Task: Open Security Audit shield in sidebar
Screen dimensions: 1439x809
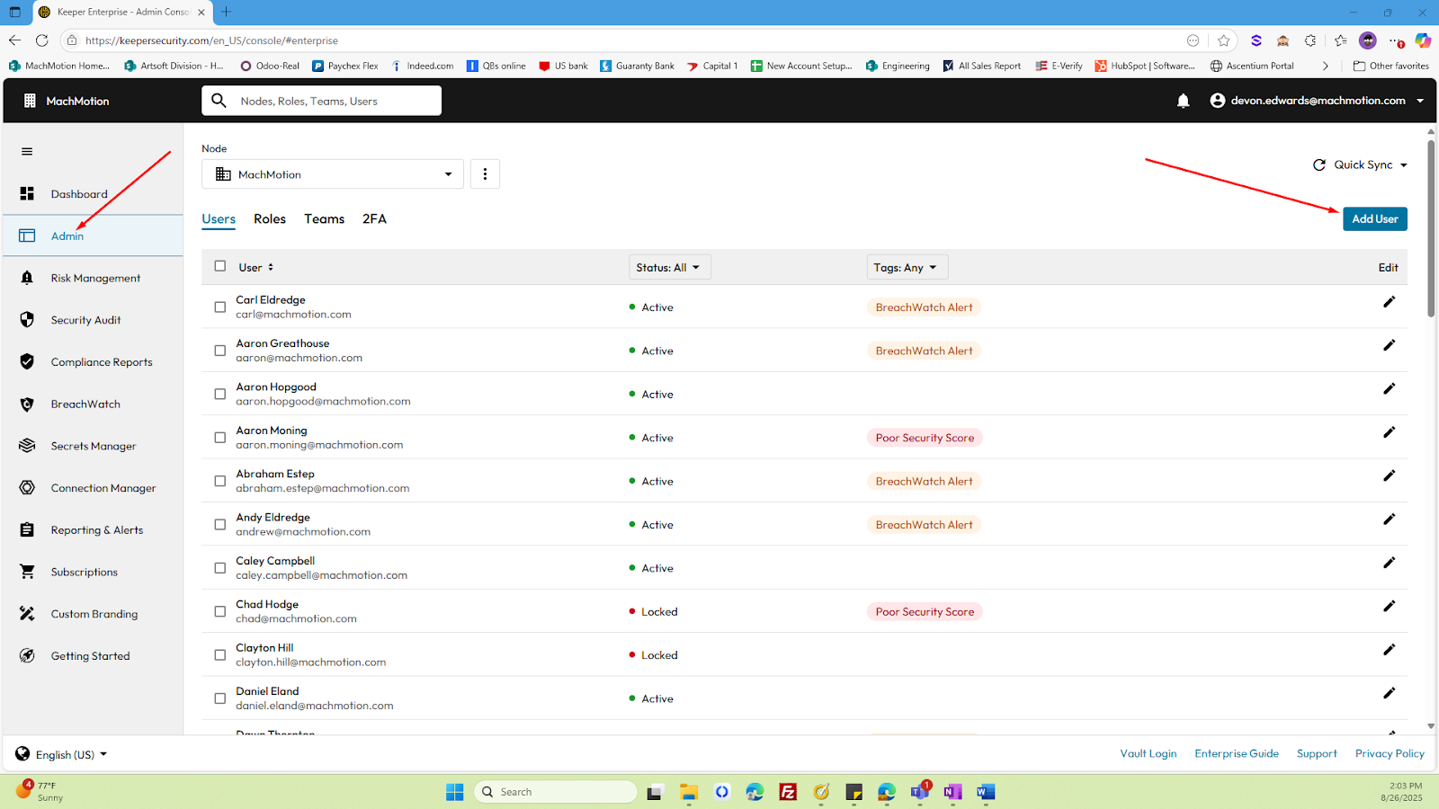Action: [28, 320]
